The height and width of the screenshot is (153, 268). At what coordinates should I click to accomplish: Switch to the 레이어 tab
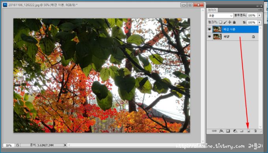point(212,10)
